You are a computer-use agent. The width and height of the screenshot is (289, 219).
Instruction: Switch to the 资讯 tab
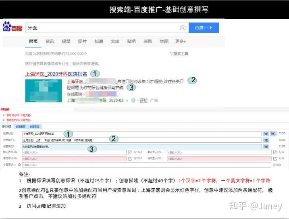[50, 41]
